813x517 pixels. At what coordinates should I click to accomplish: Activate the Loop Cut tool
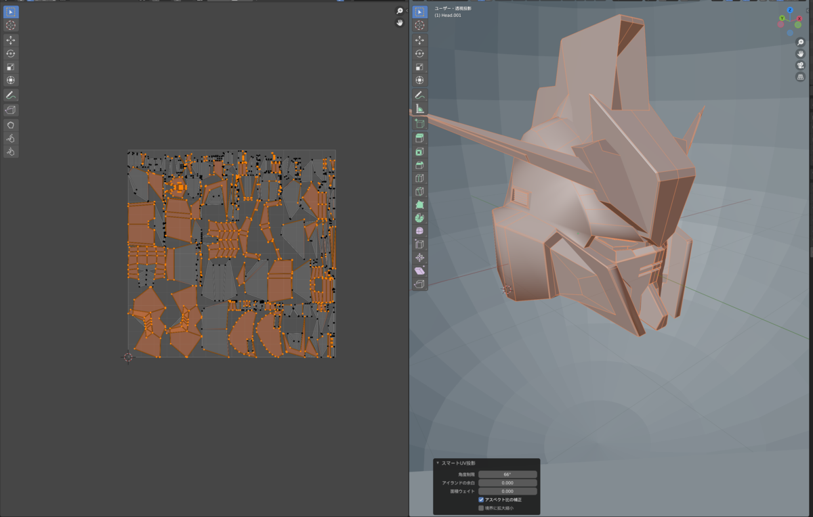click(x=420, y=179)
